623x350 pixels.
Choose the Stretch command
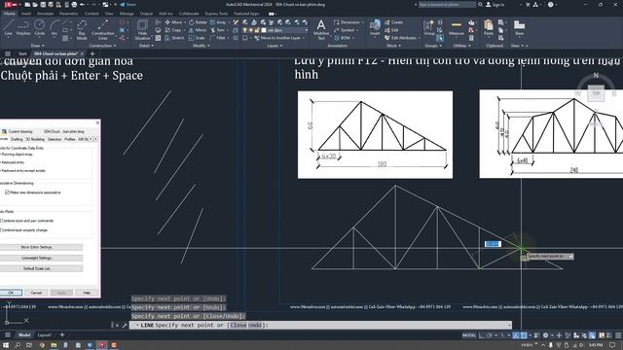pos(174,38)
